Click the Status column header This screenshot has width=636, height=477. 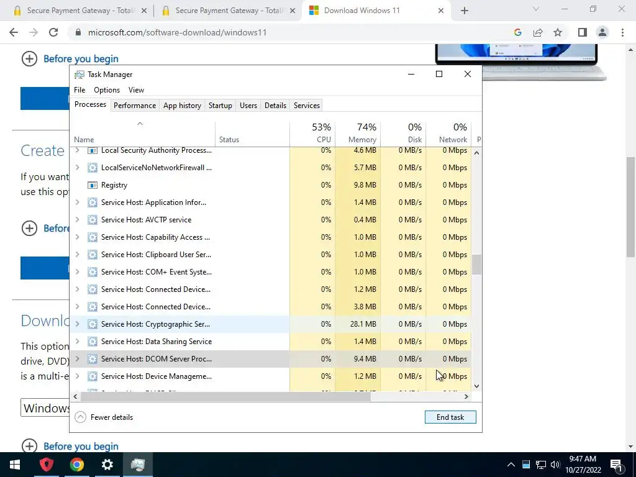[x=252, y=134]
